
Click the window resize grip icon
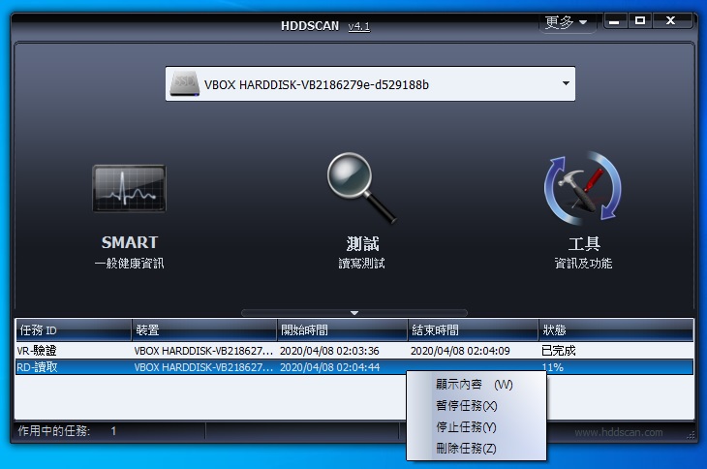pos(691,435)
